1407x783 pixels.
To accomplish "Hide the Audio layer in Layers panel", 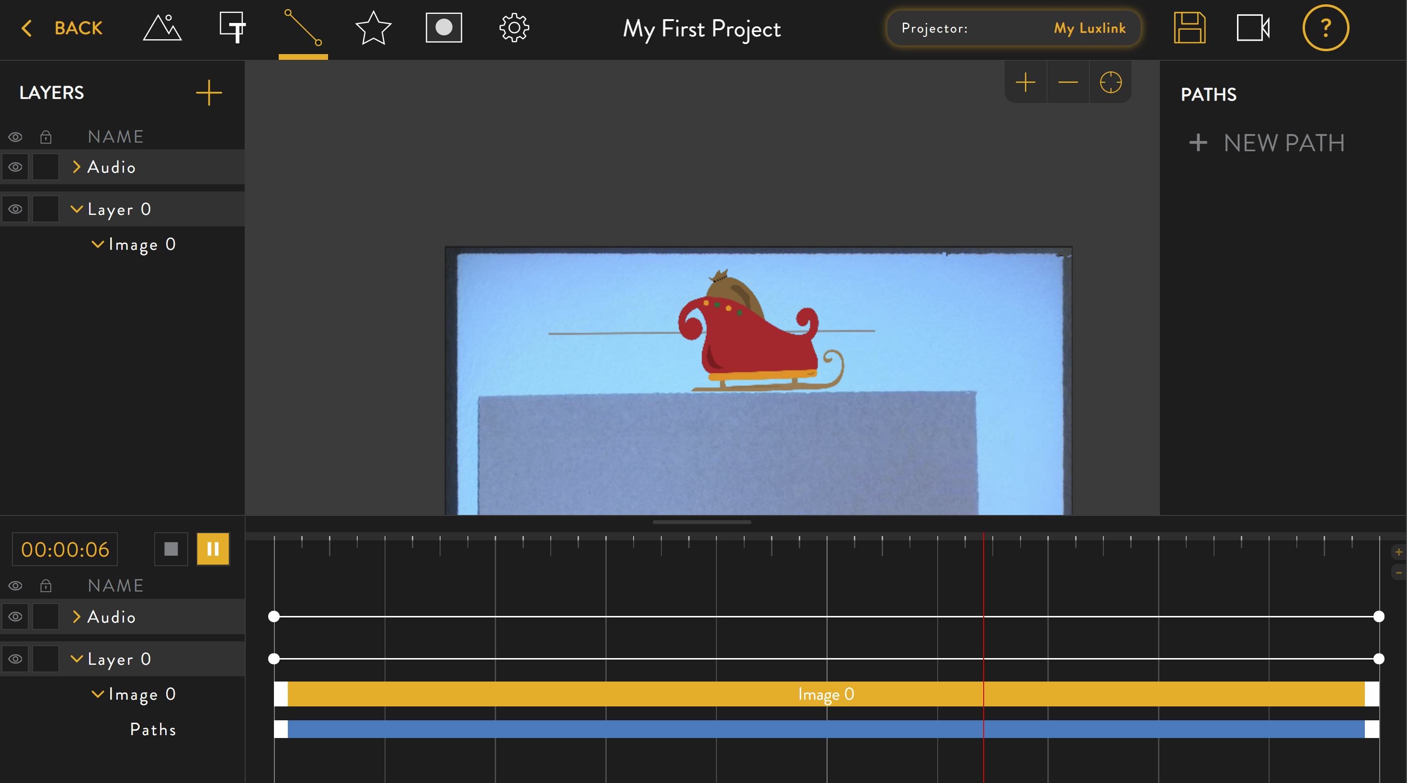I will [15, 167].
